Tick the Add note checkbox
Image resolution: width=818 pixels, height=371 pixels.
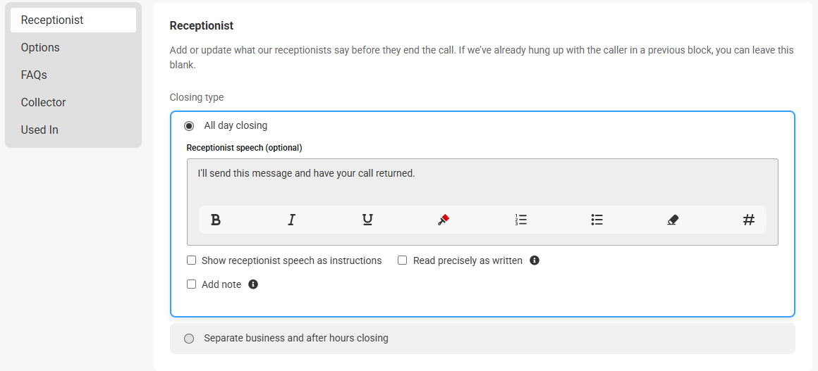[x=192, y=284]
